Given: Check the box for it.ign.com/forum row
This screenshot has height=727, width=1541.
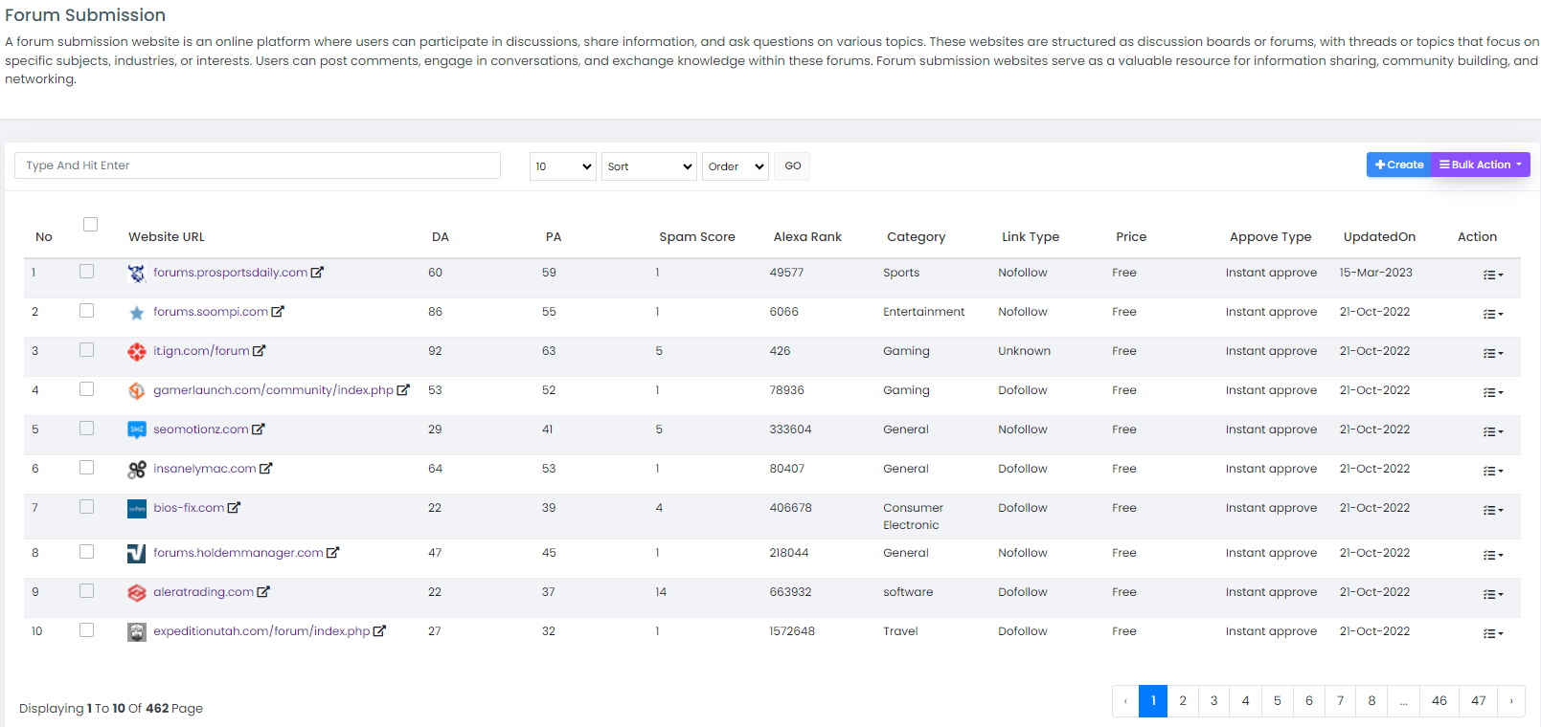Looking at the screenshot, I should [x=87, y=350].
